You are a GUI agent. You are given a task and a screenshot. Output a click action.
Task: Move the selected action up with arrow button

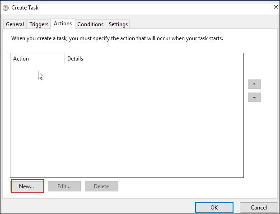click(x=254, y=84)
